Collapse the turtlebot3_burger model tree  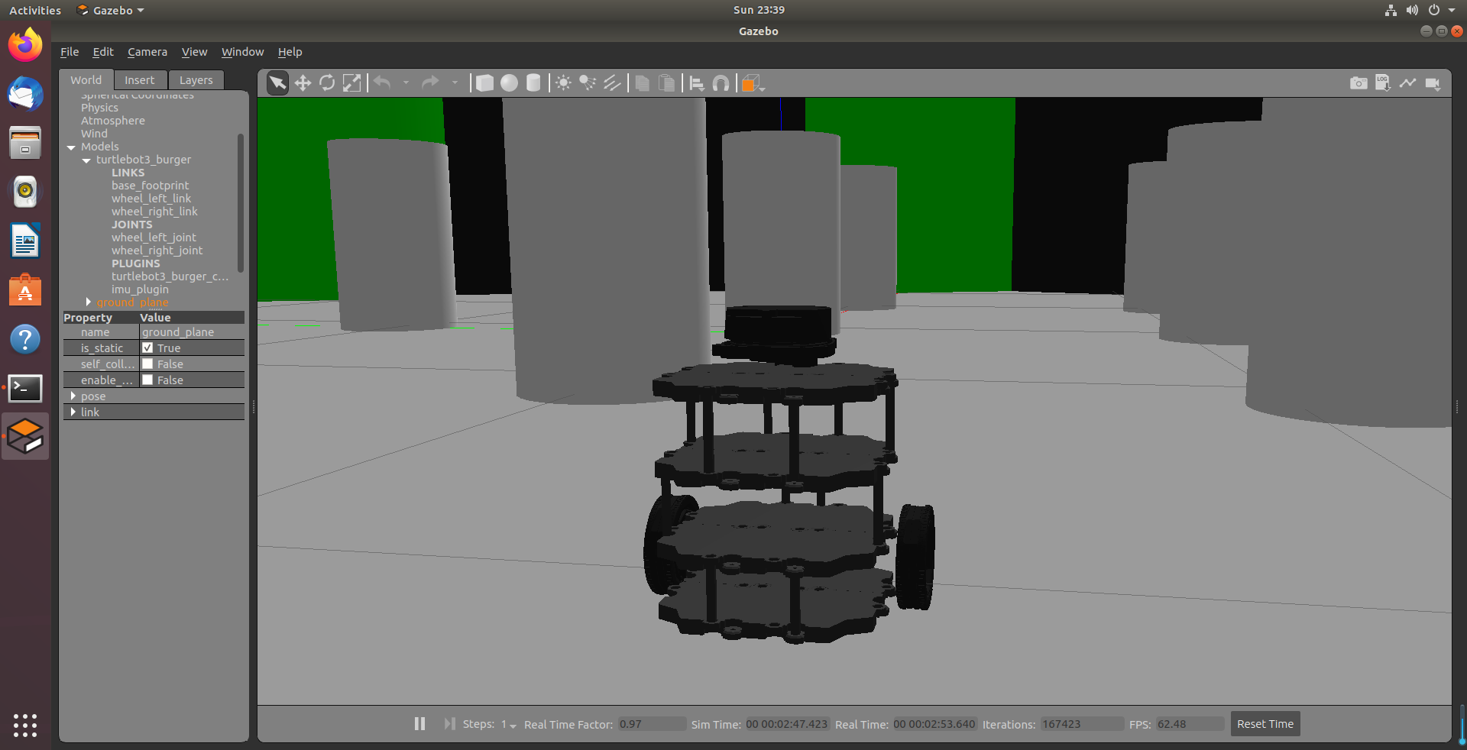[86, 160]
